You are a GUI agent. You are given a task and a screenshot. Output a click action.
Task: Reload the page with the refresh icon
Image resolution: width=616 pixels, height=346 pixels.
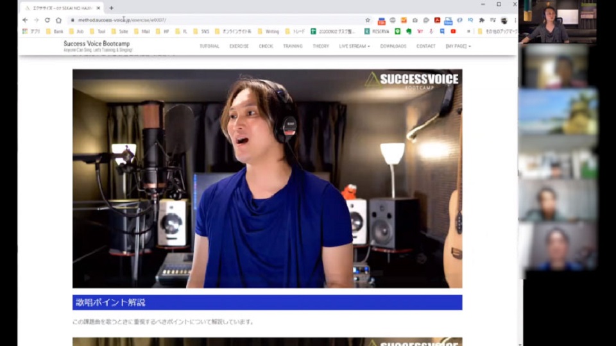[x=47, y=20]
